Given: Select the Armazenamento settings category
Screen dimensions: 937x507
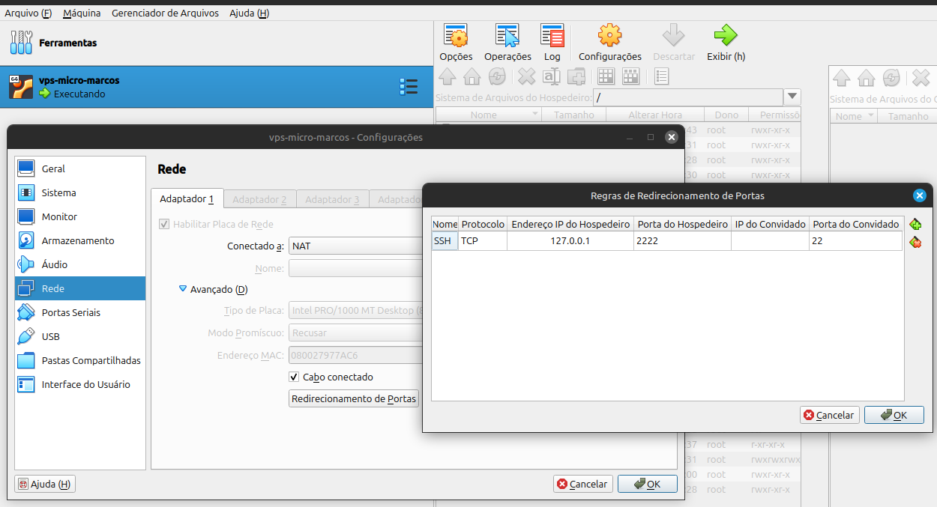Looking at the screenshot, I should pyautogui.click(x=78, y=240).
